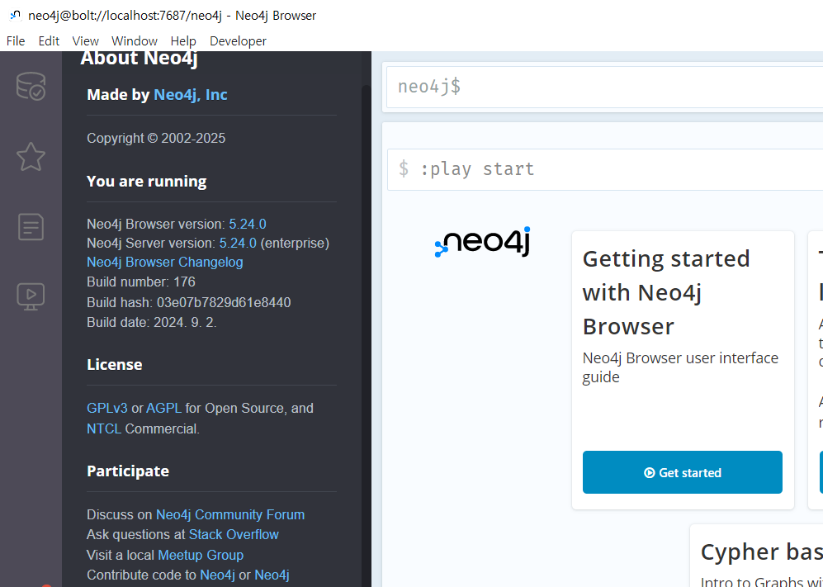Focus the neo4j$ Cypher editor input

click(x=604, y=87)
